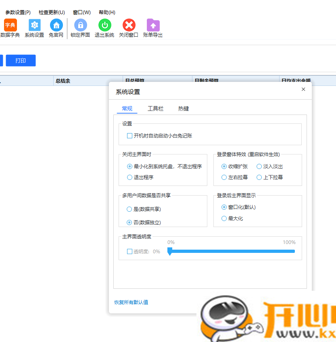Switch to the 工具栏 tab
The height and width of the screenshot is (342, 336).
pyautogui.click(x=156, y=108)
